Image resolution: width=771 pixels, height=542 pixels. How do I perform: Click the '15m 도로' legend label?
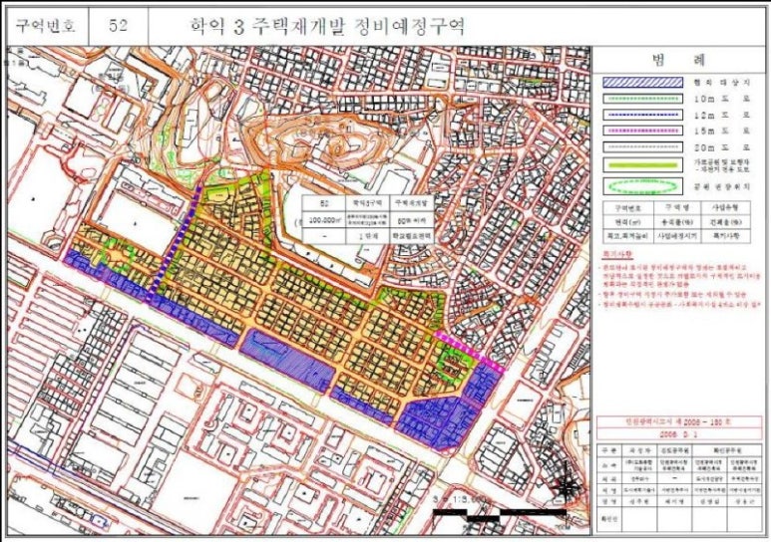point(722,132)
